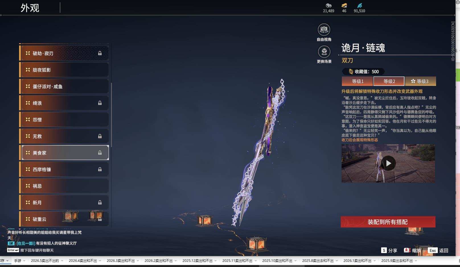Open dropdown arrow of 2026.2卖出和不出 tab
This screenshot has width=460, height=267.
[x=176, y=260]
